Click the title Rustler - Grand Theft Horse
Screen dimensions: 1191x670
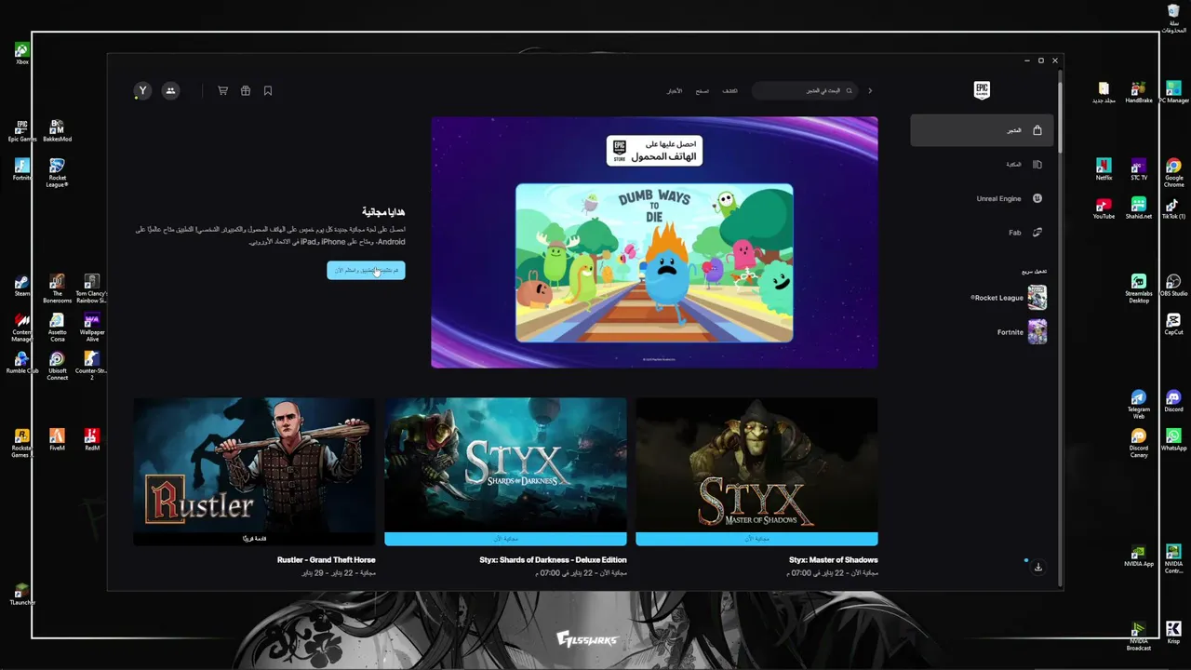(x=326, y=560)
